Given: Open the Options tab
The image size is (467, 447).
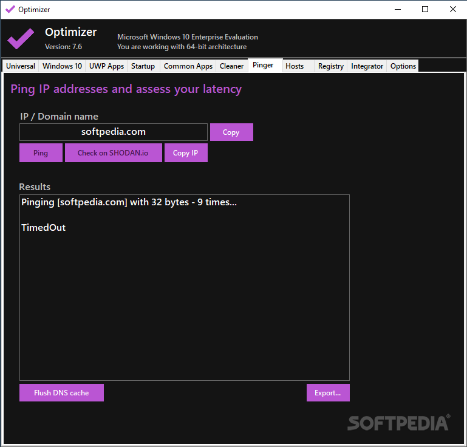Looking at the screenshot, I should pyautogui.click(x=403, y=66).
